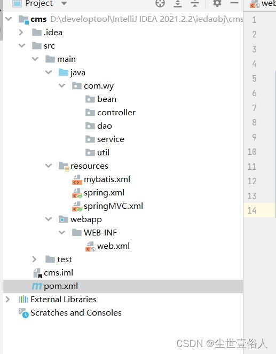Open the Project view dropdown arrow
This screenshot has height=354, width=276.
tap(64, 3)
